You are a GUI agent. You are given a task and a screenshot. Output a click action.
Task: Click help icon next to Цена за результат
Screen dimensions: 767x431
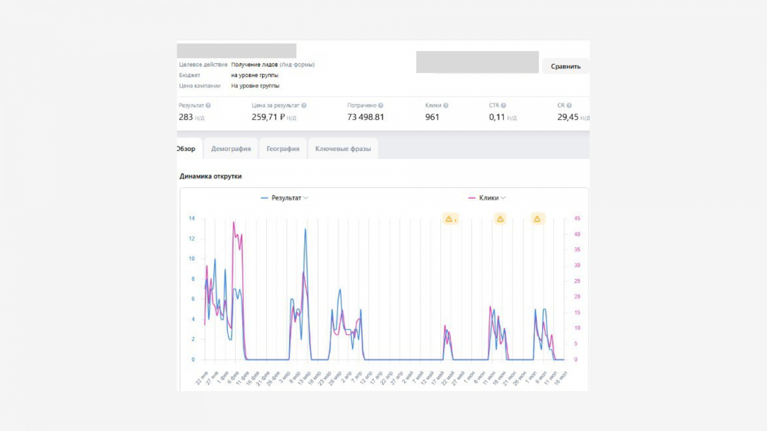pyautogui.click(x=304, y=105)
